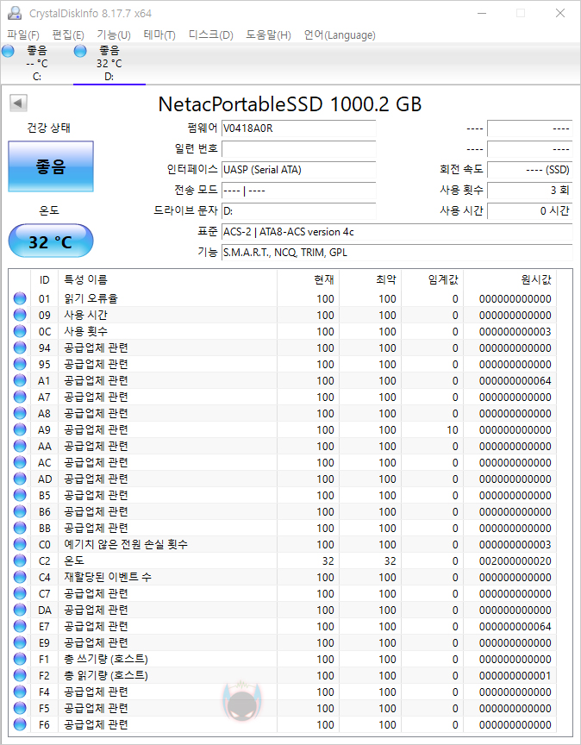
Task: Click status orb for F1 총 쓰기량 (호스트)
Action: coord(20,660)
